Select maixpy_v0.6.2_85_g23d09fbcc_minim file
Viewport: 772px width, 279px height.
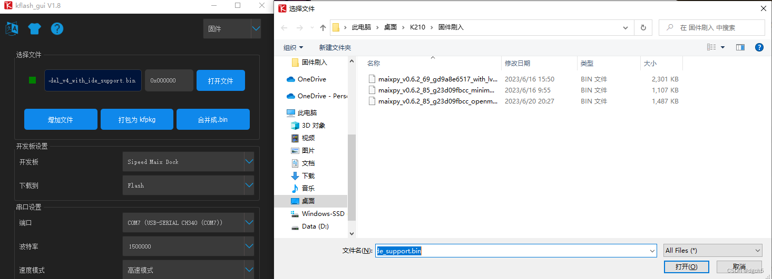[x=432, y=90]
